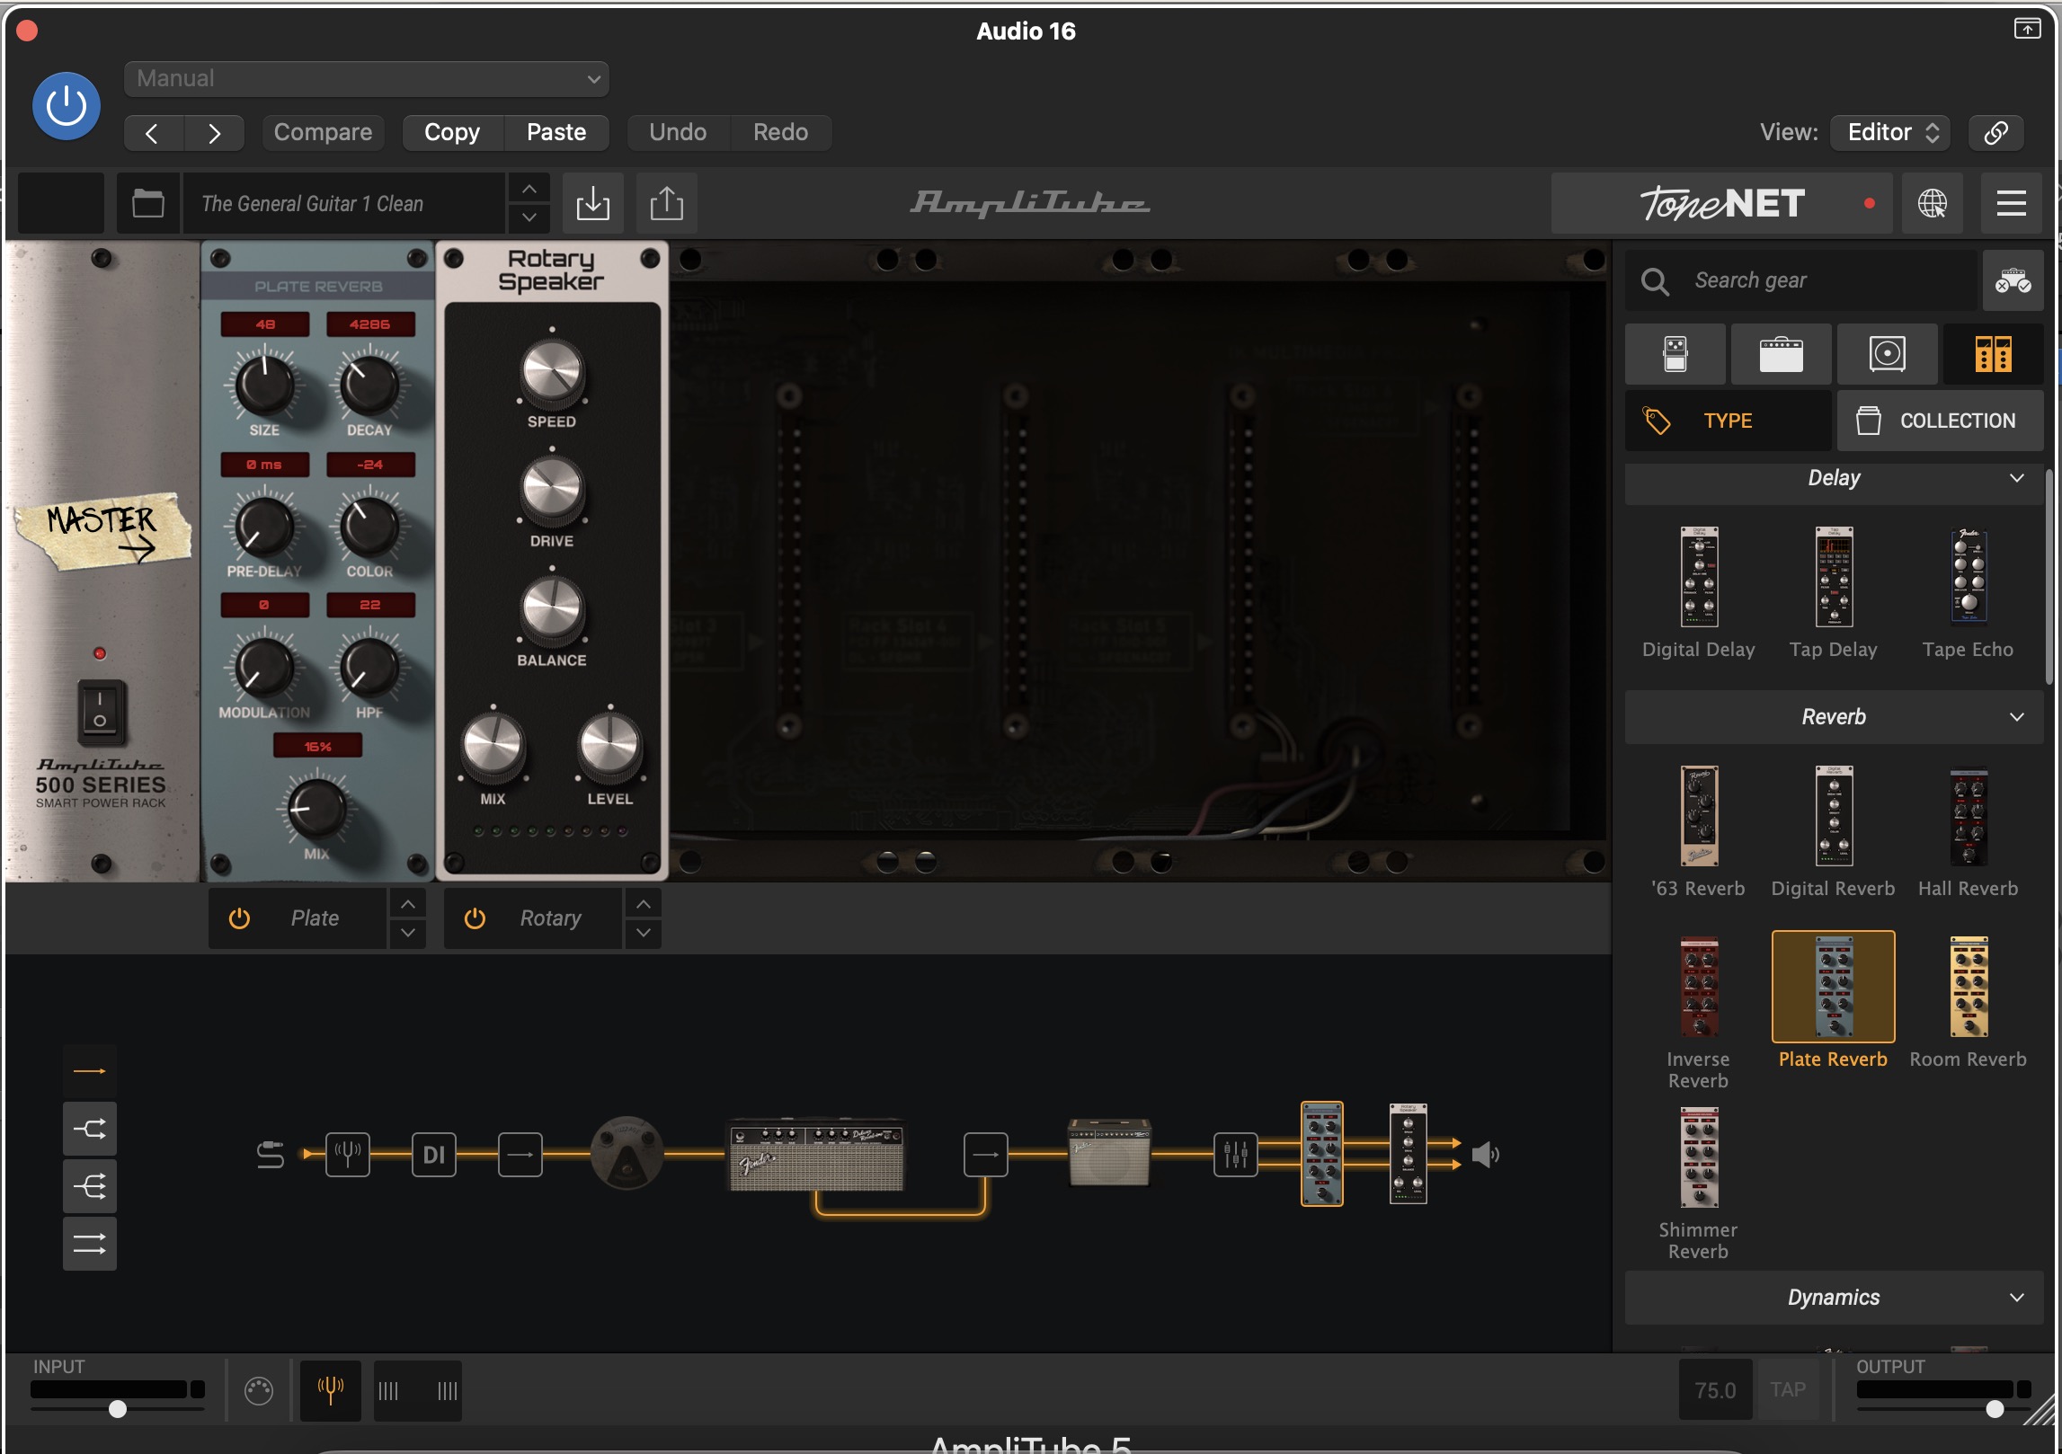Open the Manual preset dropdown
The height and width of the screenshot is (1454, 2062).
click(367, 79)
